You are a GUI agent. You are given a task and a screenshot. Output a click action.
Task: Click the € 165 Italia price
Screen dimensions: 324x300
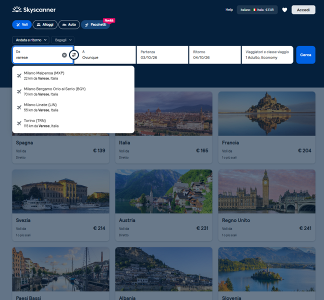(x=202, y=150)
